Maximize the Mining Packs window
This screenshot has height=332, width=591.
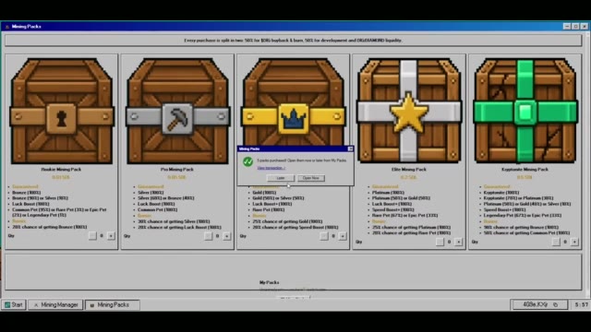[575, 27]
